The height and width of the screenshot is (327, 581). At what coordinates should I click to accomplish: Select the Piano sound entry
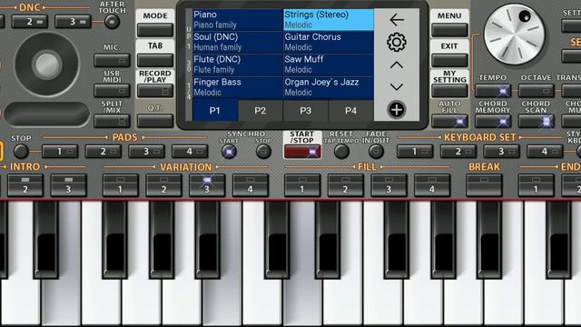(x=238, y=20)
